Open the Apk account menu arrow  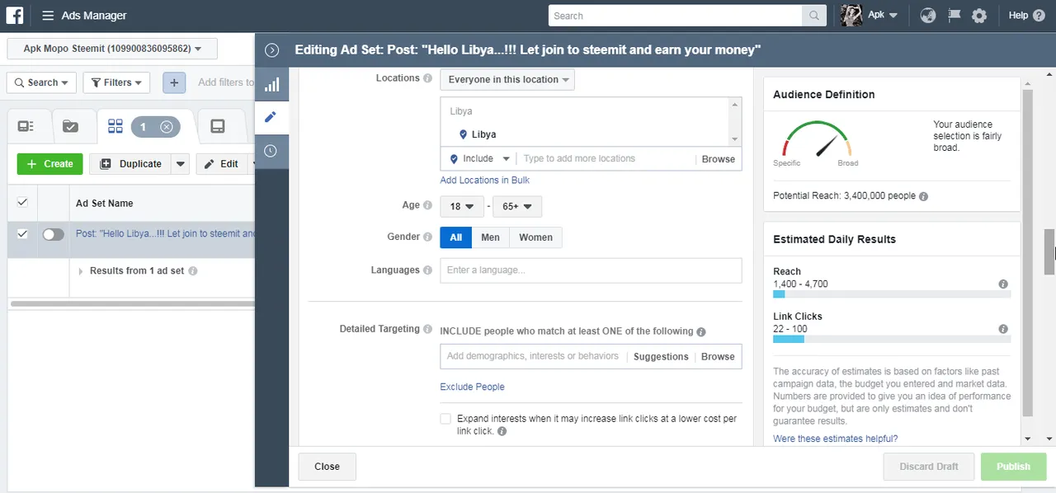[893, 16]
